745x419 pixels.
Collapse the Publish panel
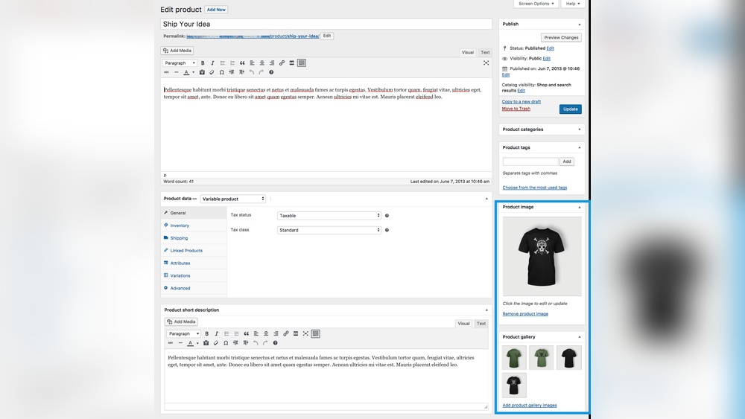tap(579, 25)
